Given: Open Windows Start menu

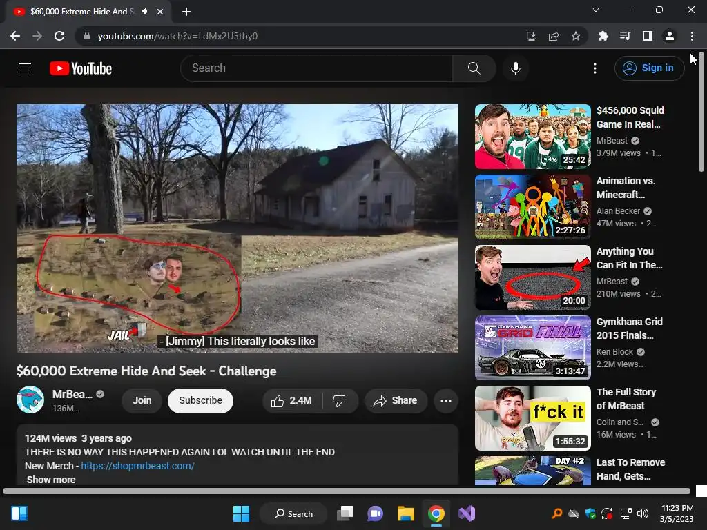Looking at the screenshot, I should tap(241, 513).
